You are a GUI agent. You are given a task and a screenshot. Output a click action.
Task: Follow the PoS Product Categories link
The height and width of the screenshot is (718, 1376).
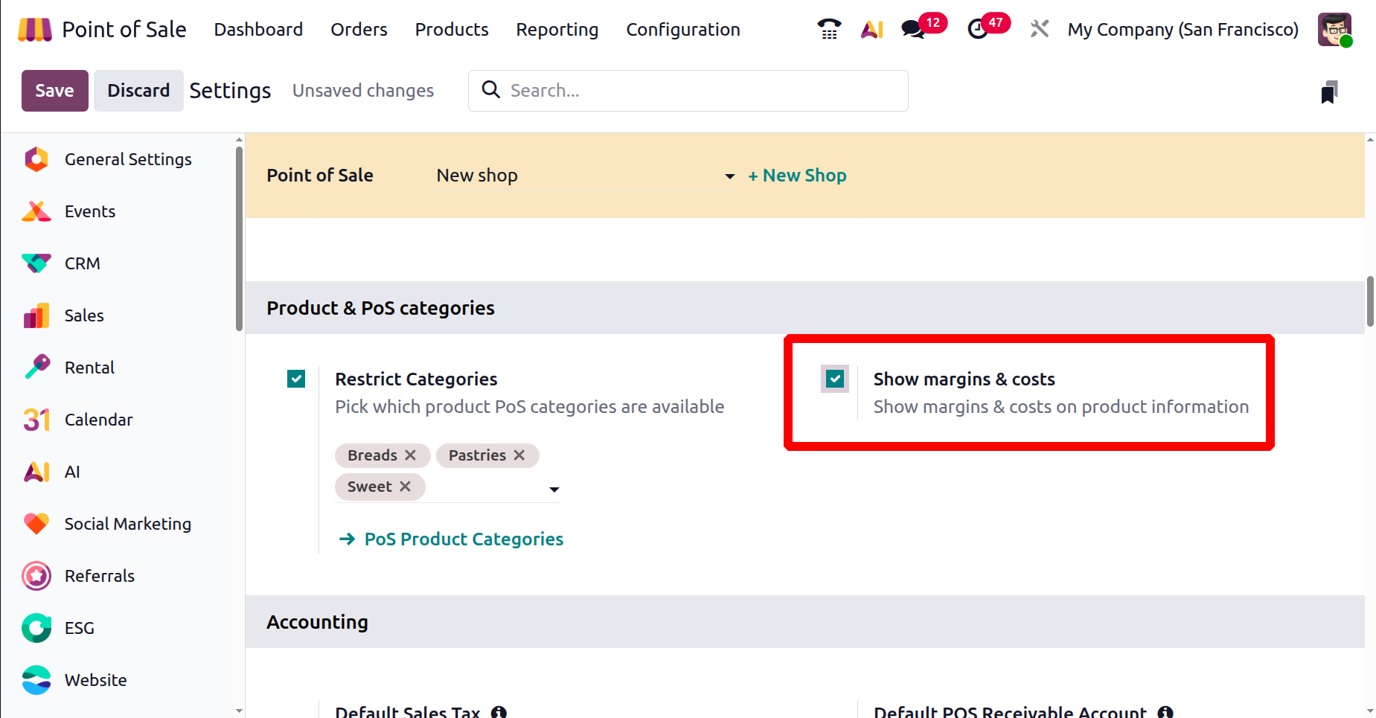coord(463,539)
